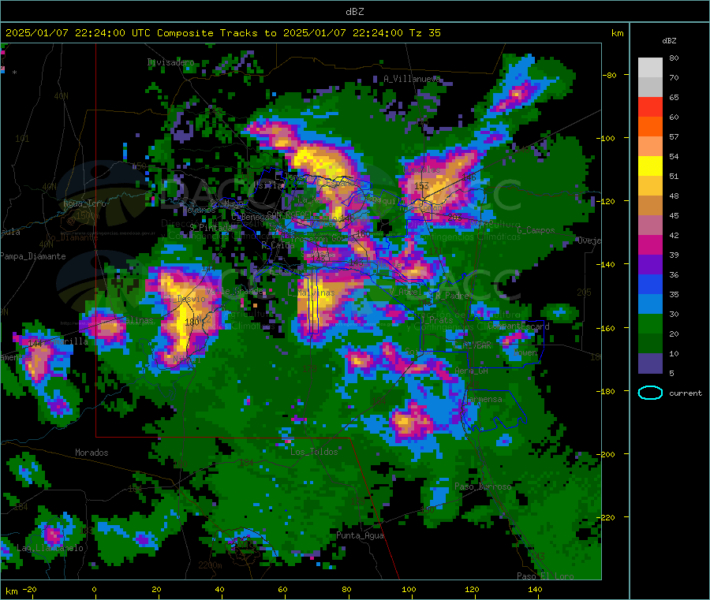
Task: Select the 'Bowen' town label
Action: pyautogui.click(x=525, y=352)
